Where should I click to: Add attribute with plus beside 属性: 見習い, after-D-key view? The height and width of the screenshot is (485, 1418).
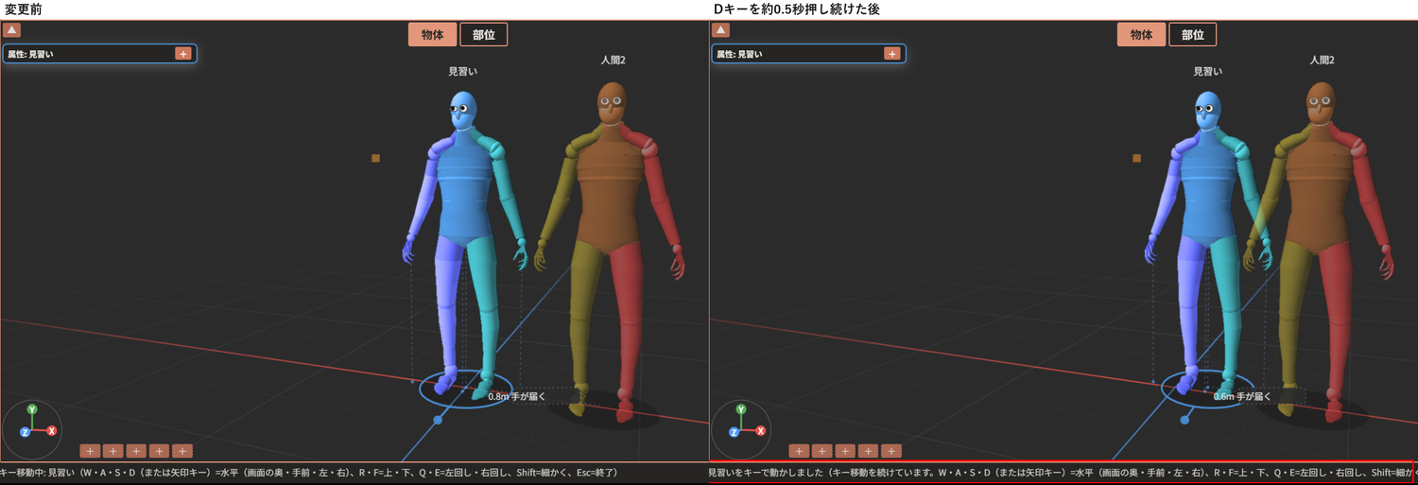click(891, 54)
